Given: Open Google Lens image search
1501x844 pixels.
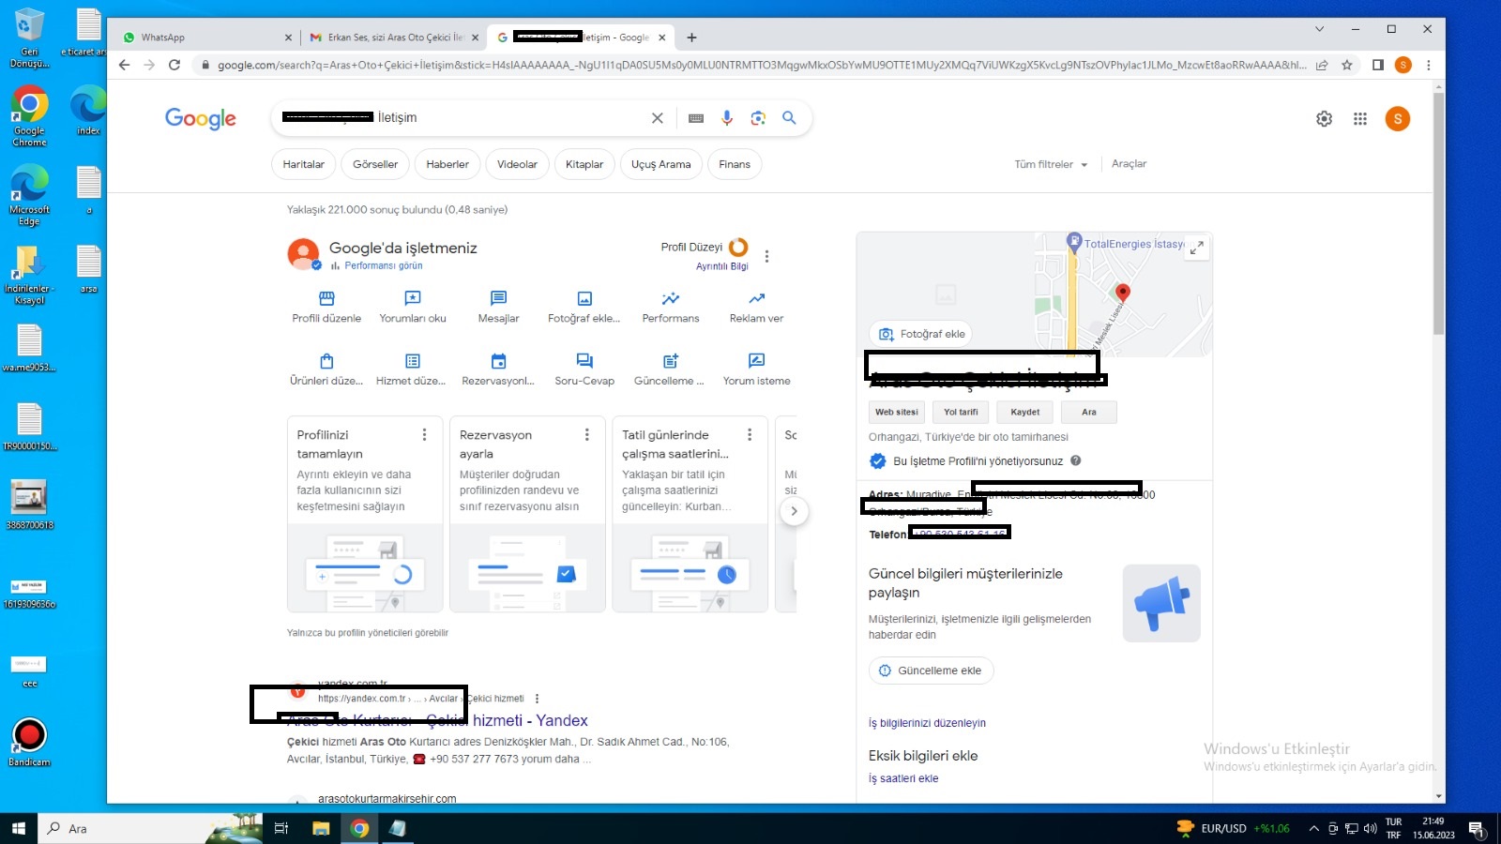Looking at the screenshot, I should click(758, 118).
